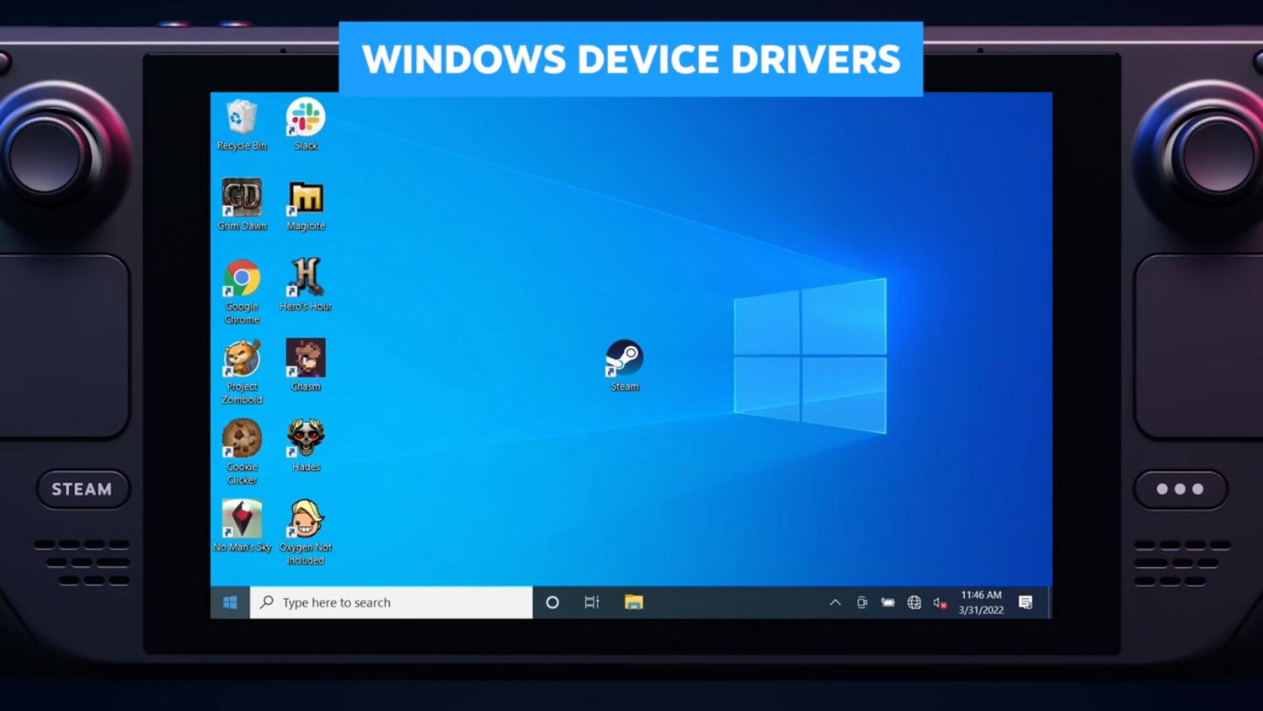The width and height of the screenshot is (1263, 711).
Task: Click the Grim Dawn game shortcut
Action: point(242,199)
